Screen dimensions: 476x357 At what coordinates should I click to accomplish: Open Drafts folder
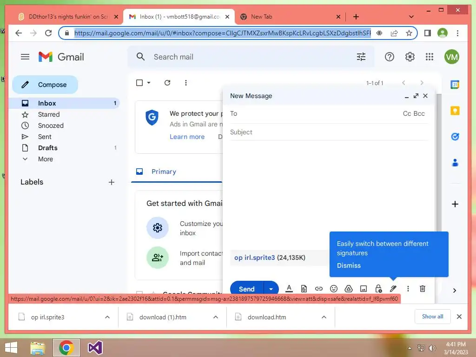coord(64,148)
